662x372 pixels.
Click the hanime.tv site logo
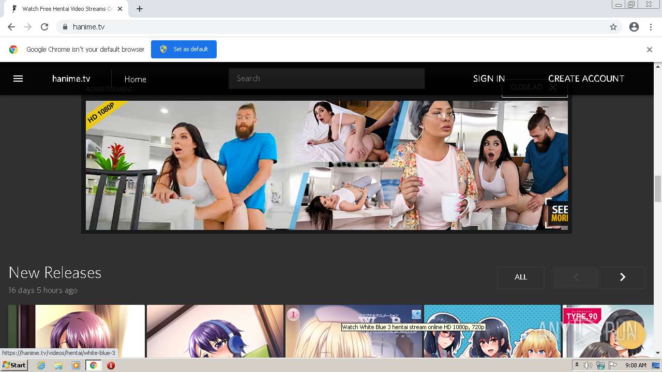click(71, 79)
